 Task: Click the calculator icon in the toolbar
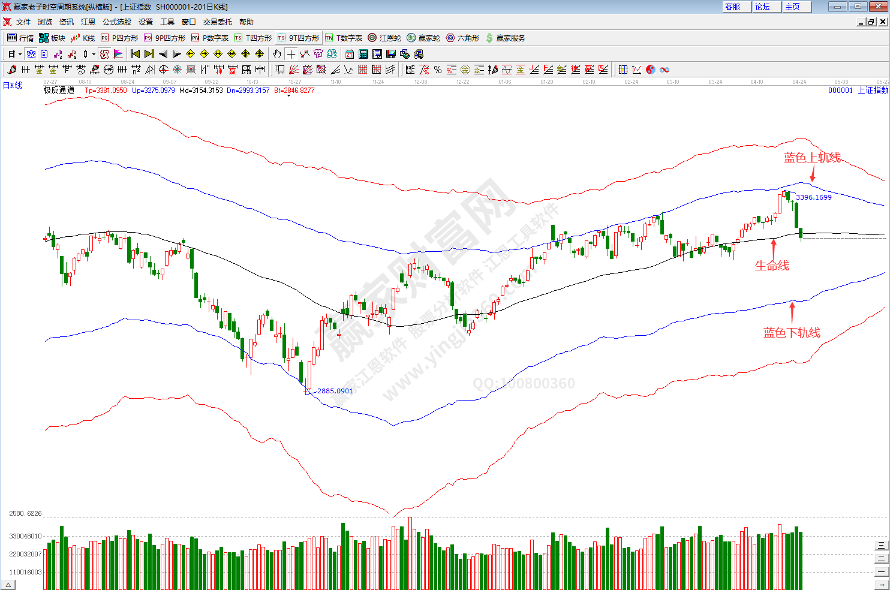click(x=363, y=54)
